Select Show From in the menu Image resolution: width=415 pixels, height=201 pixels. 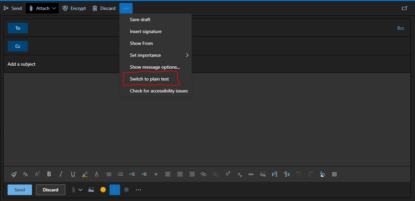point(155,43)
